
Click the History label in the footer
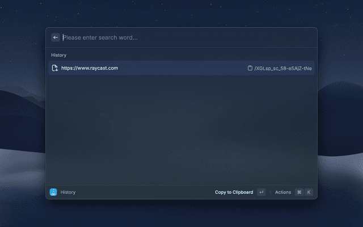pyautogui.click(x=68, y=192)
